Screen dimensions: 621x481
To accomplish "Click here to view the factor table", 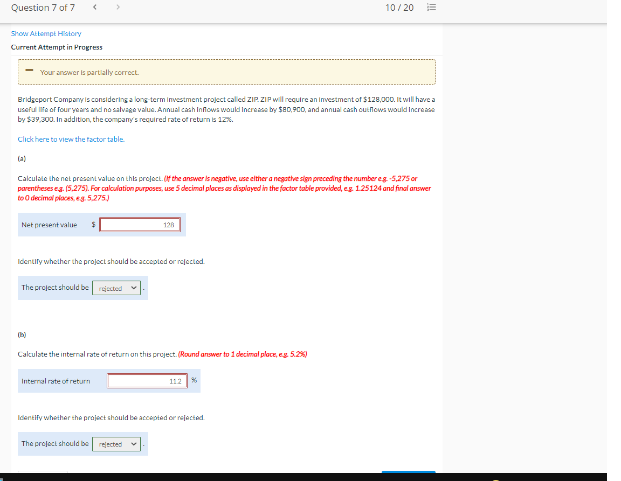I will click(x=71, y=139).
